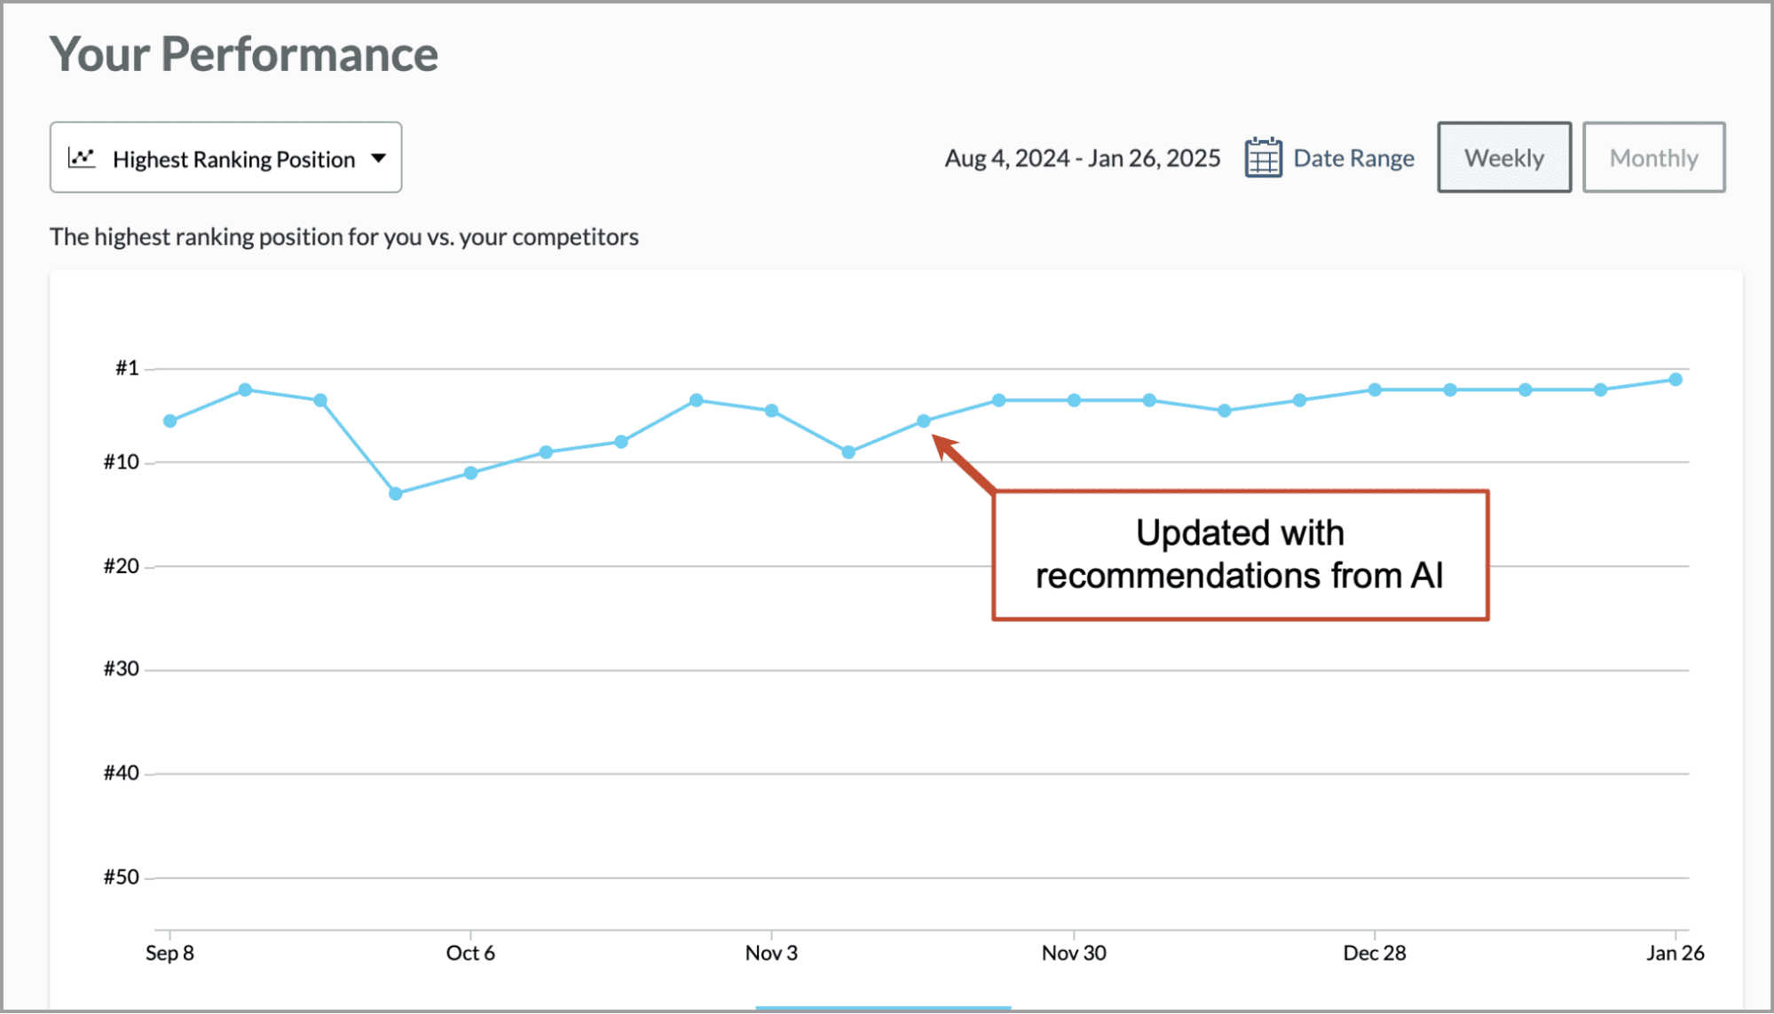Screen dimensions: 1774x1014
Task: Click the lowest data point below #10
Action: tap(396, 493)
